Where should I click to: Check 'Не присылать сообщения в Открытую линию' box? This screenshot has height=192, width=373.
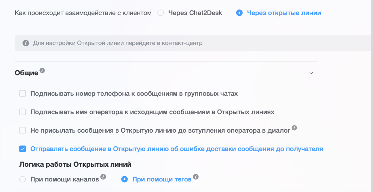23,130
